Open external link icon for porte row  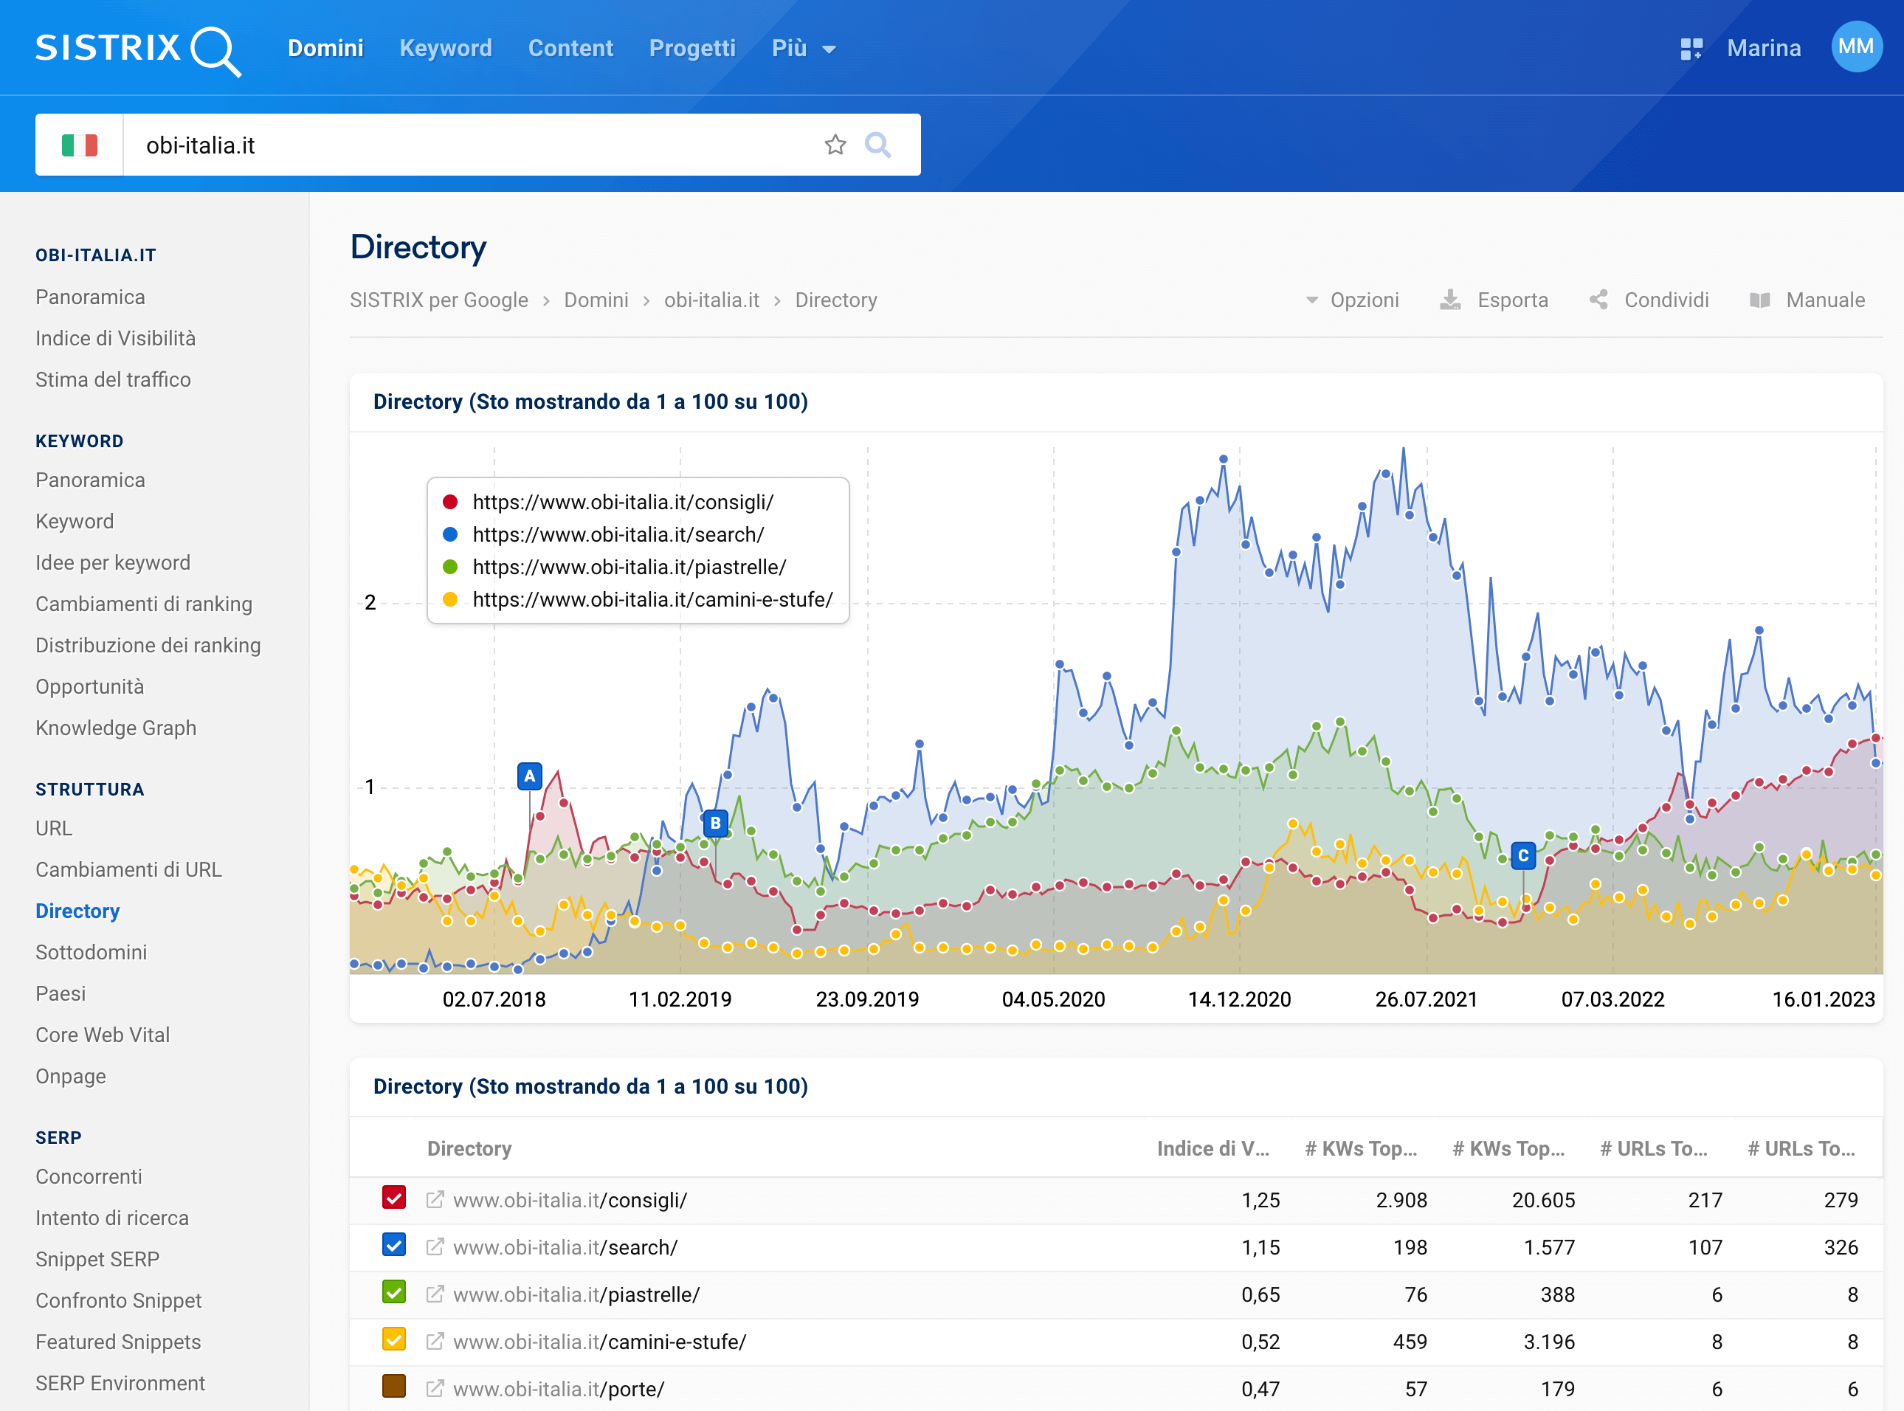point(435,1389)
